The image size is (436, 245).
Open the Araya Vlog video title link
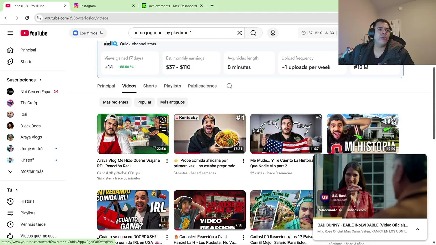pyautogui.click(x=128, y=163)
